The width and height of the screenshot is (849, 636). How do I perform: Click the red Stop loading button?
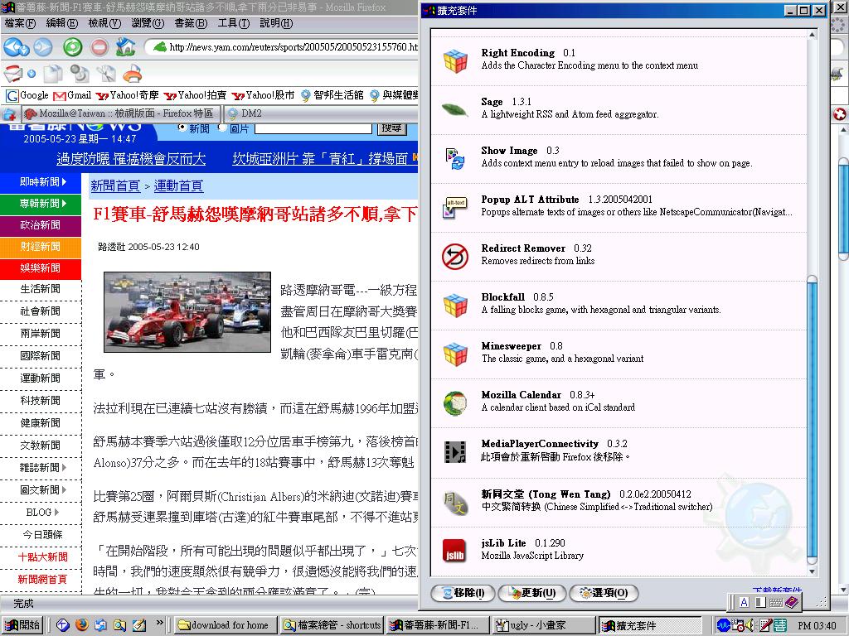pyautogui.click(x=99, y=47)
